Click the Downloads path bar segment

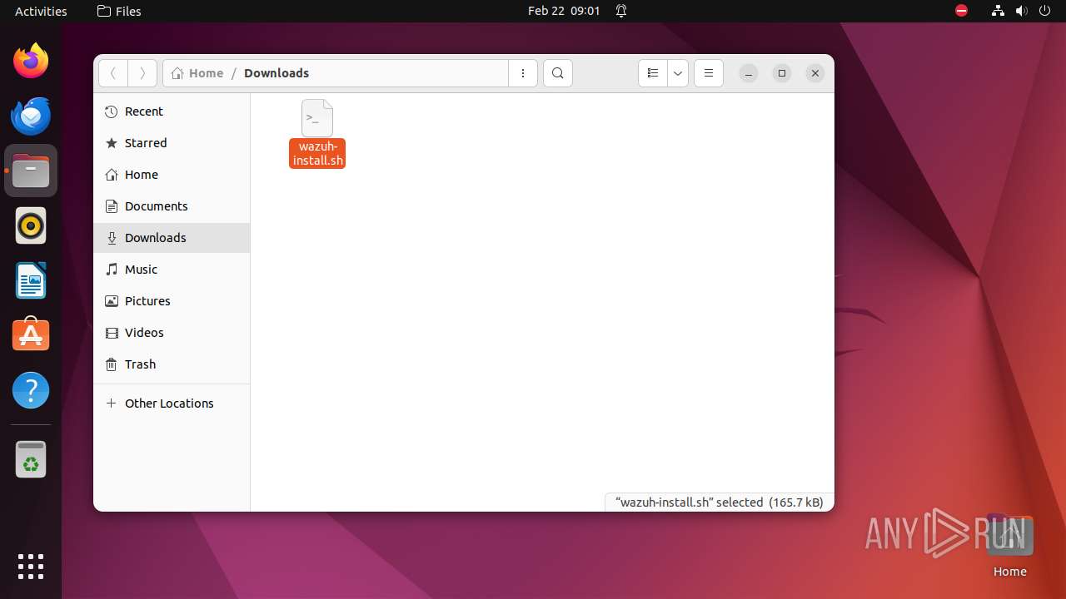(x=276, y=73)
